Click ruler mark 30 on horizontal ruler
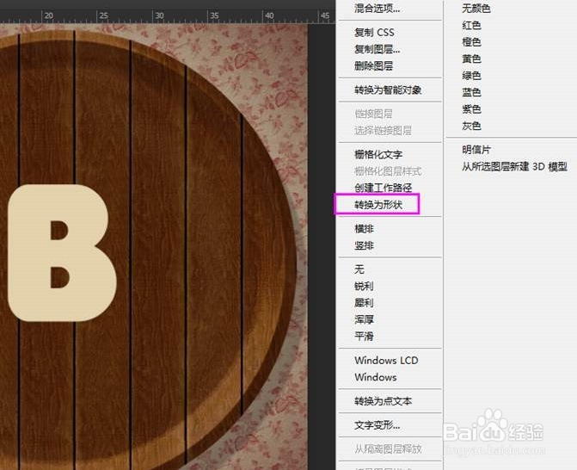Image resolution: width=577 pixels, height=470 pixels. tap(159, 15)
